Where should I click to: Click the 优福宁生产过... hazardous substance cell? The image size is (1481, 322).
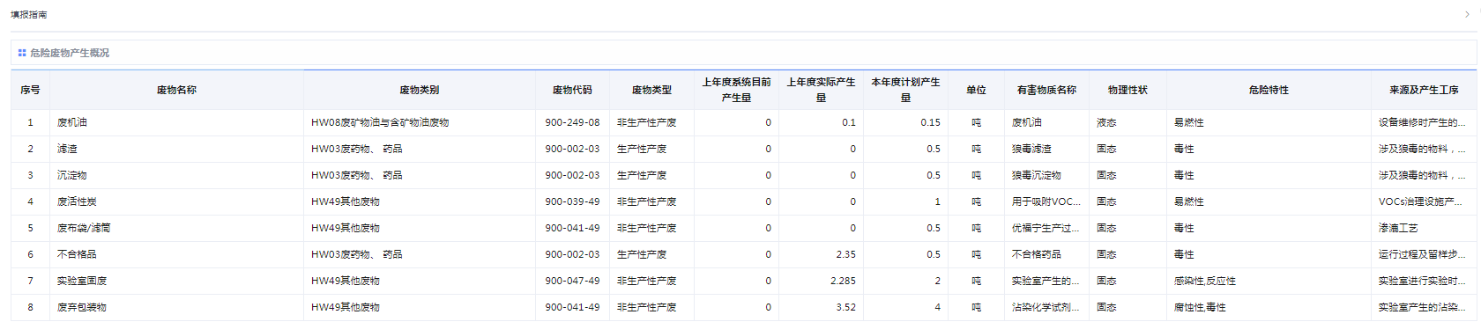click(x=1046, y=228)
